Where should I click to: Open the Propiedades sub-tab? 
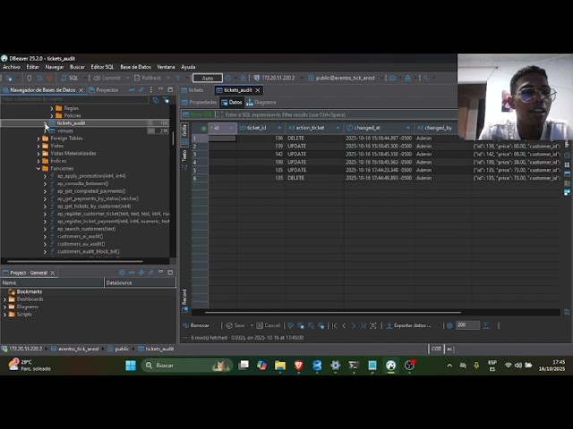click(200, 102)
